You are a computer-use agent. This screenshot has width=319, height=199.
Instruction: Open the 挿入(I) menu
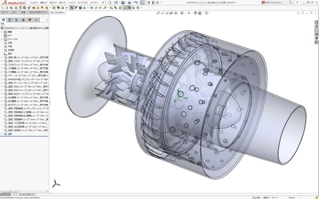click(62, 3)
